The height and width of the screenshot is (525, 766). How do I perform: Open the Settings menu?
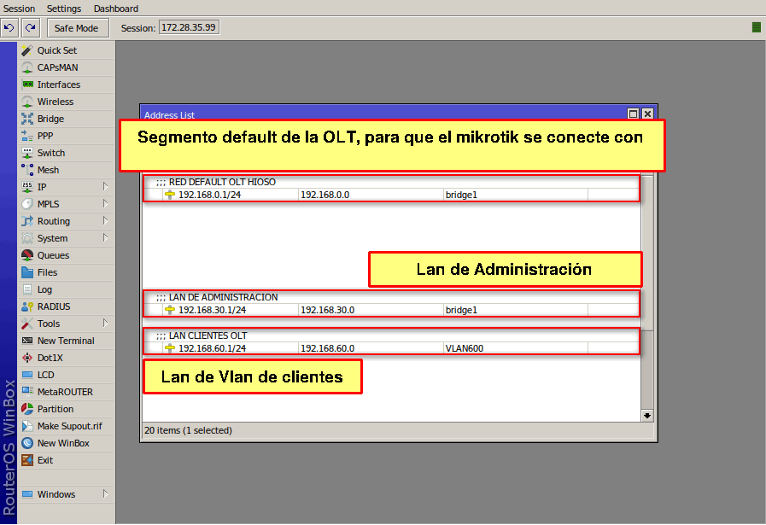pos(64,9)
